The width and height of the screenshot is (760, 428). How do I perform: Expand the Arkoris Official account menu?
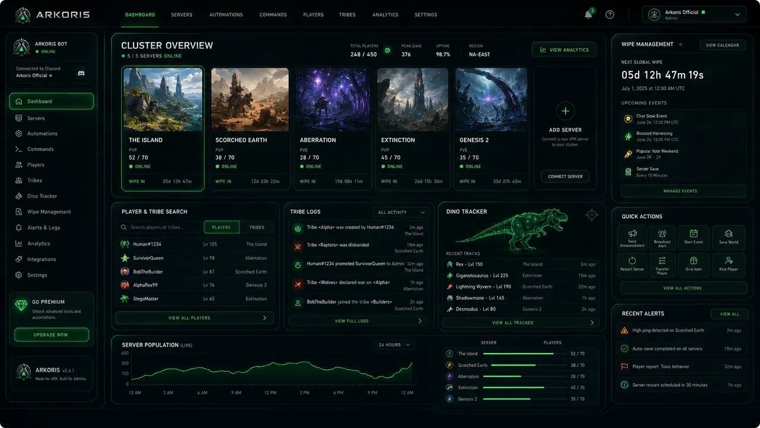pos(695,15)
